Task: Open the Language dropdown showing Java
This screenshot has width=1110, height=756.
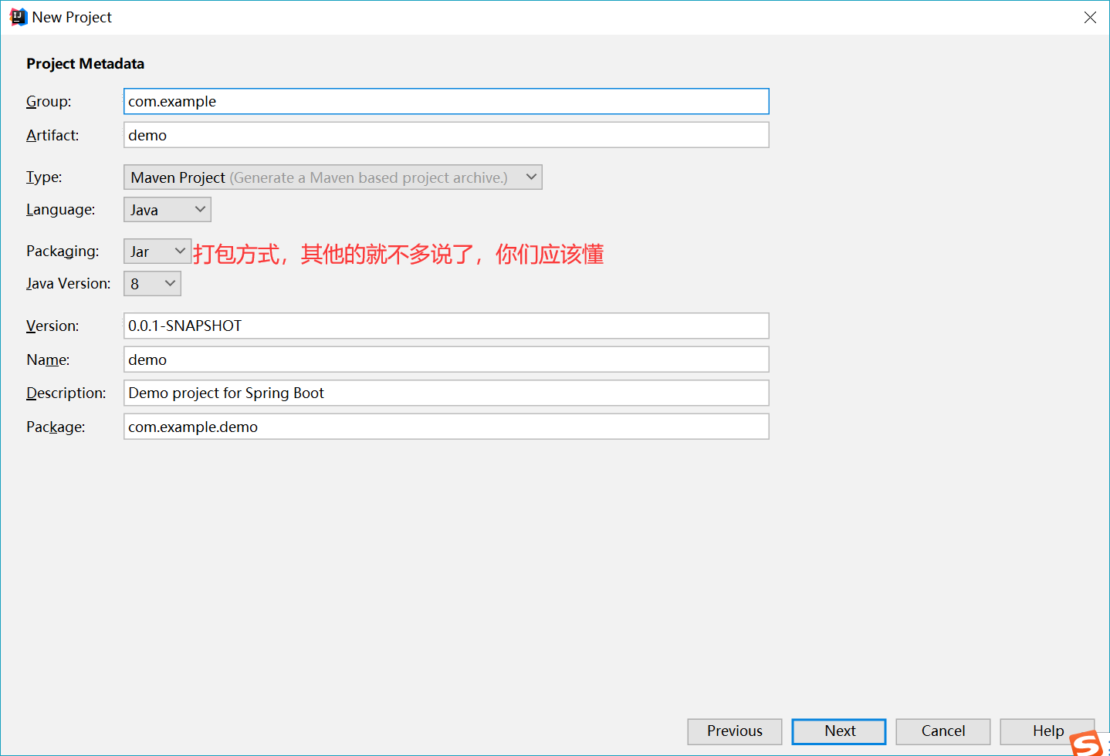Action: pyautogui.click(x=168, y=210)
